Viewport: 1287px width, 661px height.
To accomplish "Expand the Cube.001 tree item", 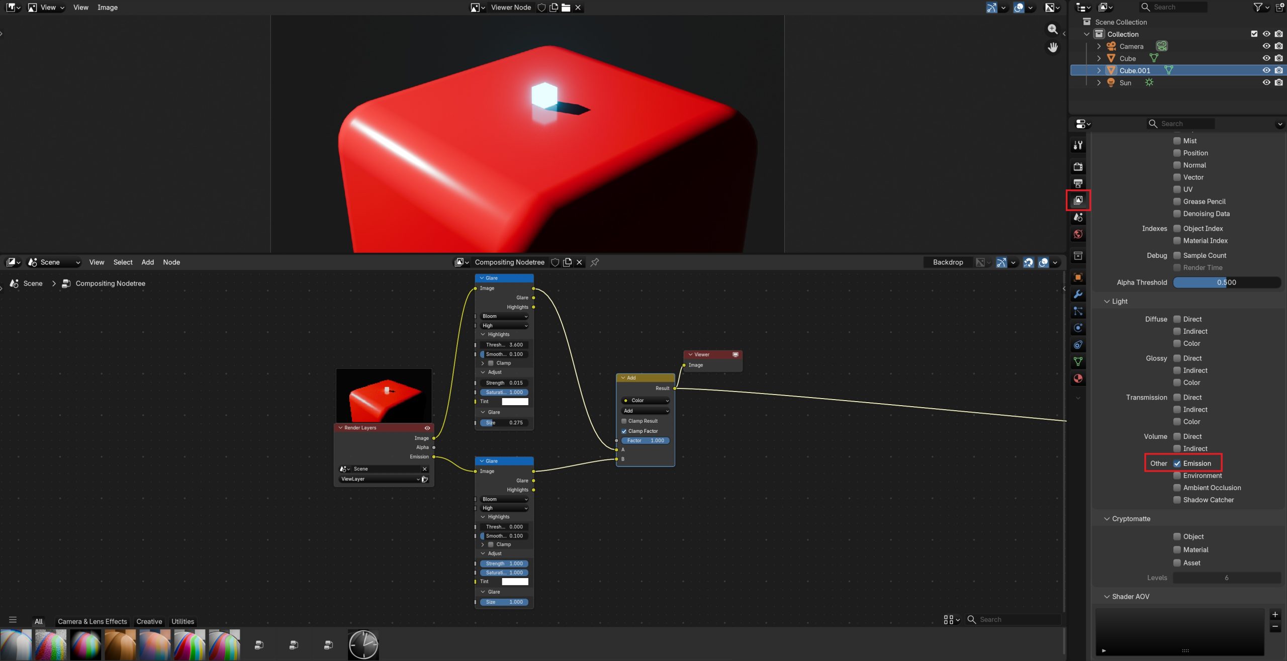I will (x=1099, y=70).
